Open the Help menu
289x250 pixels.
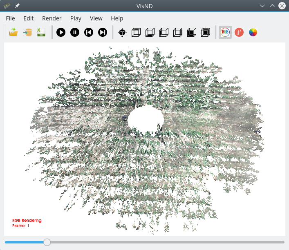(x=117, y=18)
